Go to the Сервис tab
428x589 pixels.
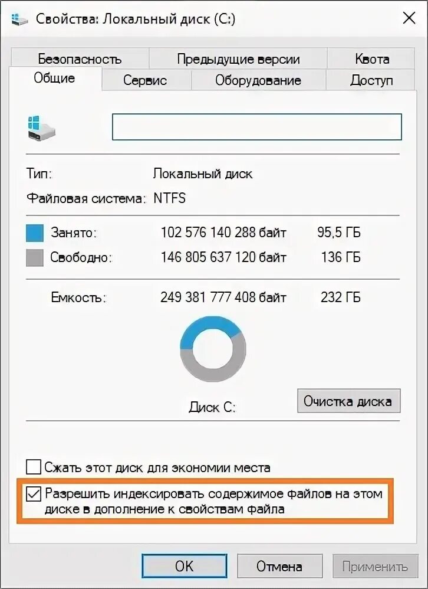click(x=145, y=80)
